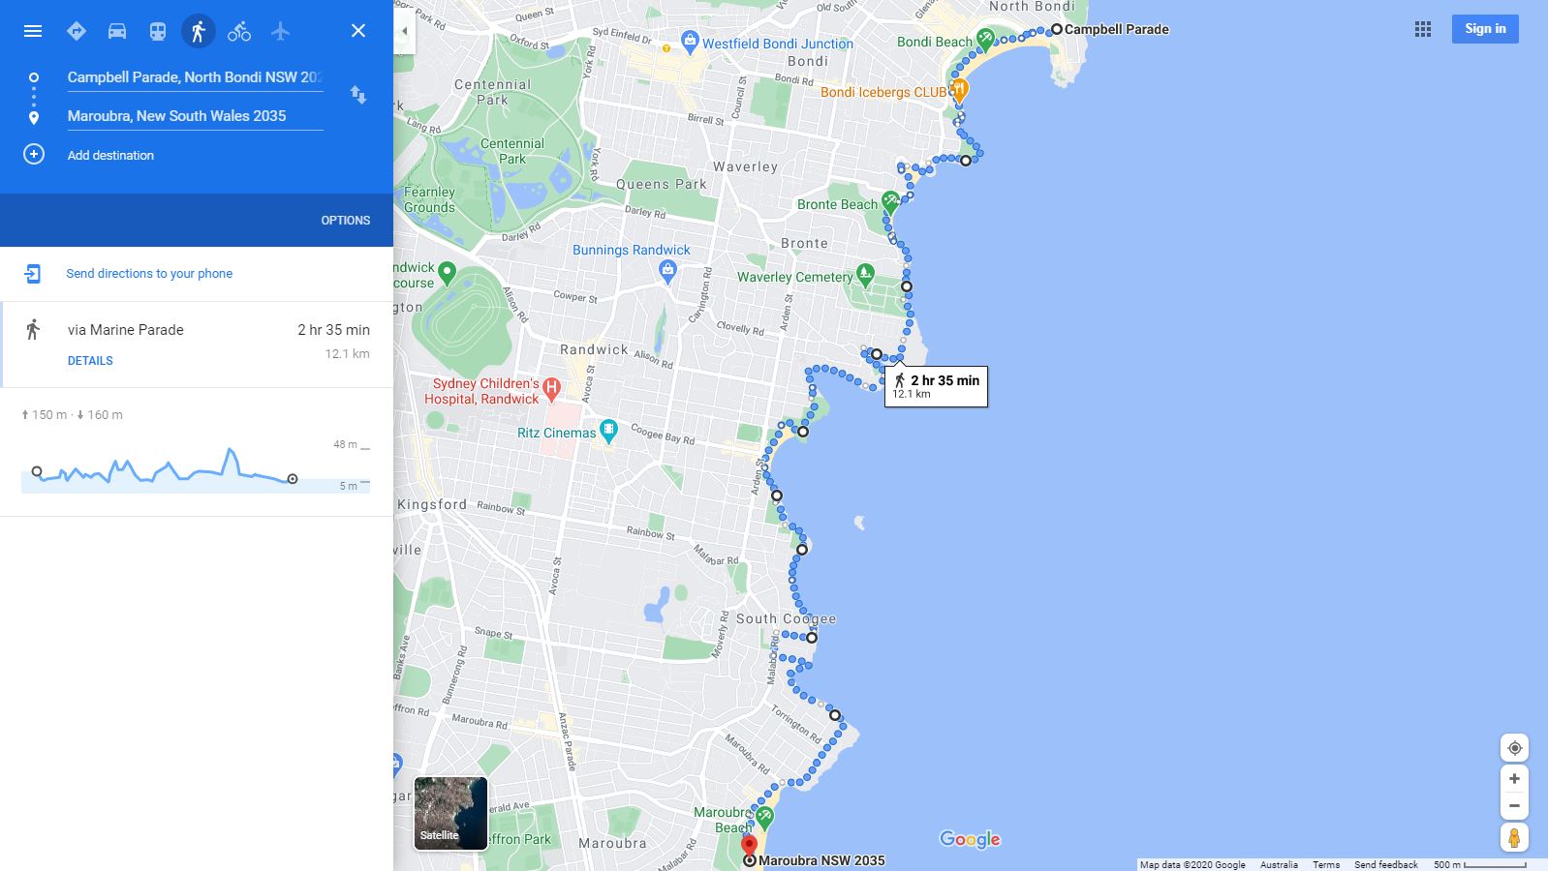The height and width of the screenshot is (871, 1548).
Task: Select the walking travel mode
Action: pyautogui.click(x=199, y=31)
